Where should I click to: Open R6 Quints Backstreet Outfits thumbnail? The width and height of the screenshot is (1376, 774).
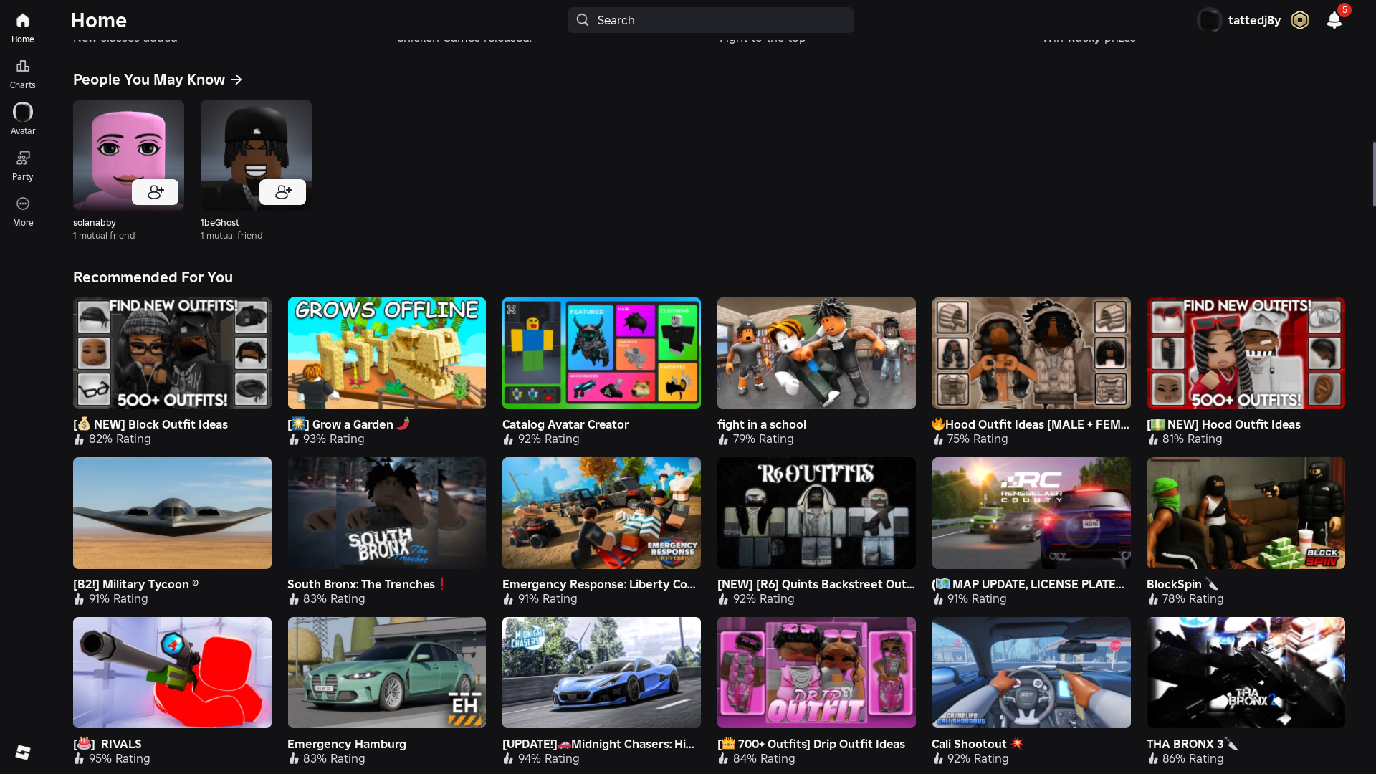pos(816,513)
